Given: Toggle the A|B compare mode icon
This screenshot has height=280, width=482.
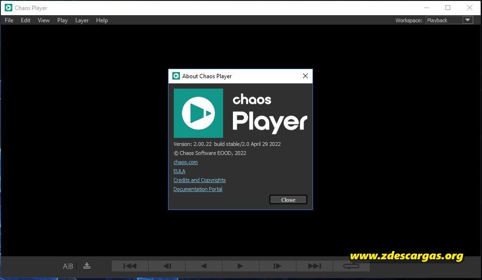Looking at the screenshot, I should coord(68,266).
